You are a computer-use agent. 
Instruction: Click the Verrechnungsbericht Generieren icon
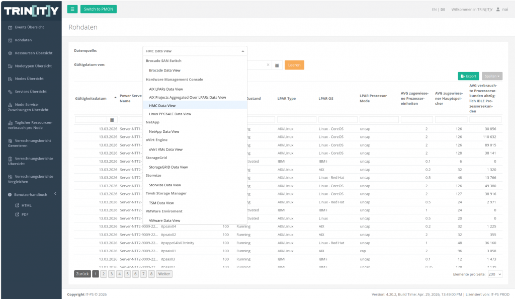10,140
